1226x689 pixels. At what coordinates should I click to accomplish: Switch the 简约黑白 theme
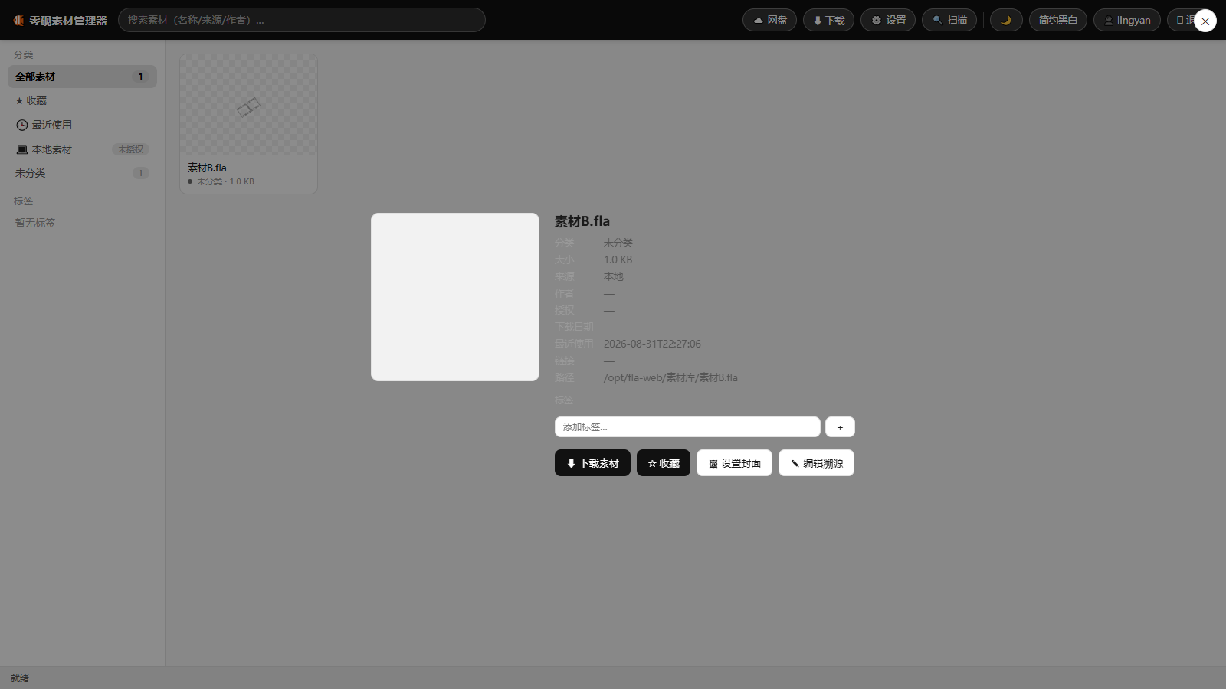pyautogui.click(x=1058, y=20)
